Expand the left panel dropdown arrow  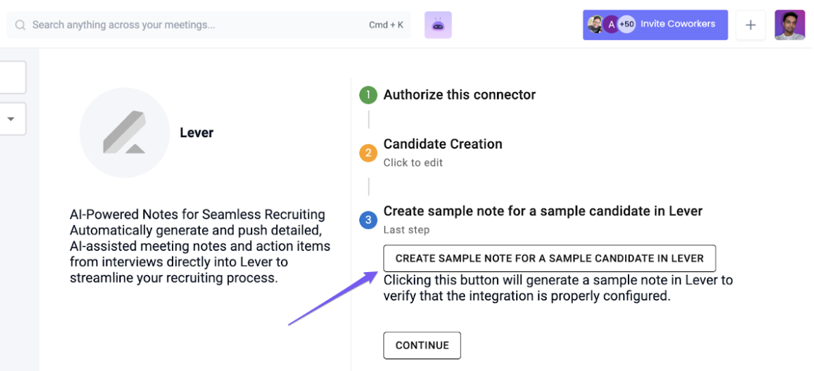[x=10, y=119]
